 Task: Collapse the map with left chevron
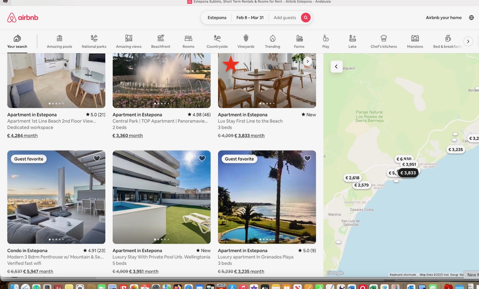(x=336, y=66)
